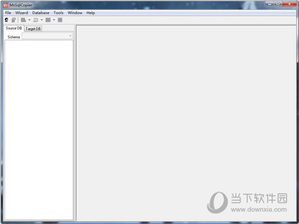Maximize the MsSqlCopier window
This screenshot has width=299, height=224.
tap(278, 4)
